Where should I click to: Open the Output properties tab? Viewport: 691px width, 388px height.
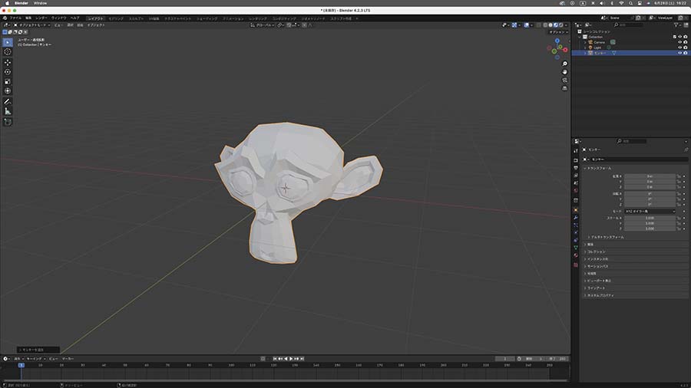(576, 168)
